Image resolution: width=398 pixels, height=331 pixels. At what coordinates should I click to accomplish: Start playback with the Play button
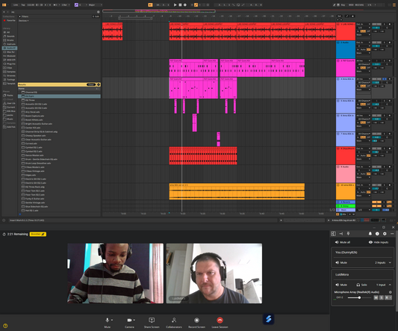click(x=175, y=4)
